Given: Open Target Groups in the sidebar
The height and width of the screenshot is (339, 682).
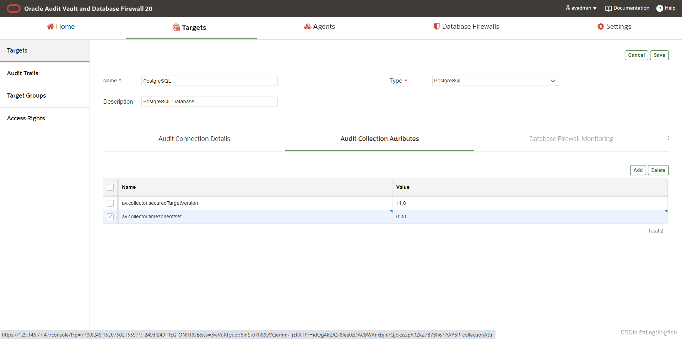Looking at the screenshot, I should (45, 95).
